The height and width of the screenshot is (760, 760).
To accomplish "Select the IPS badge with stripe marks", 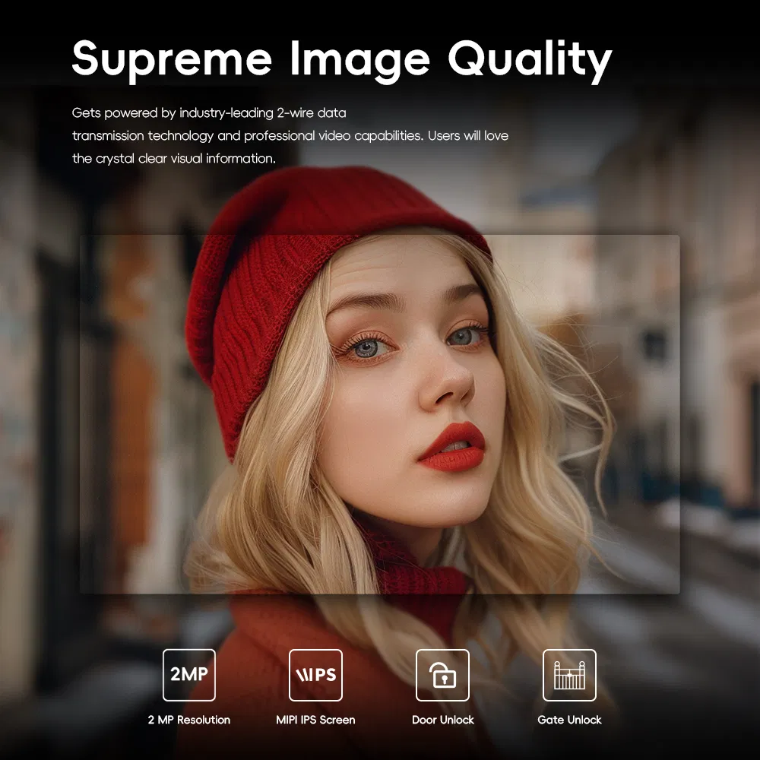I will point(317,675).
